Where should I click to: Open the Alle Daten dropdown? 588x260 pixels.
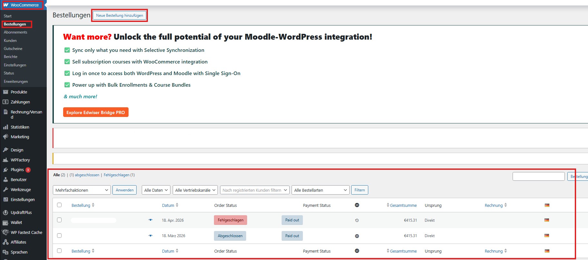(x=156, y=190)
